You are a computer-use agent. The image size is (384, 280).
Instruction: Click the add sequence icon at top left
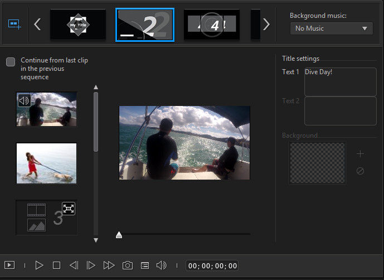pos(14,25)
